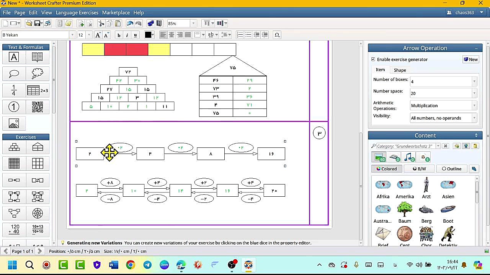
Task: Add a 3x3 grid table exercise
Action: 37,163
